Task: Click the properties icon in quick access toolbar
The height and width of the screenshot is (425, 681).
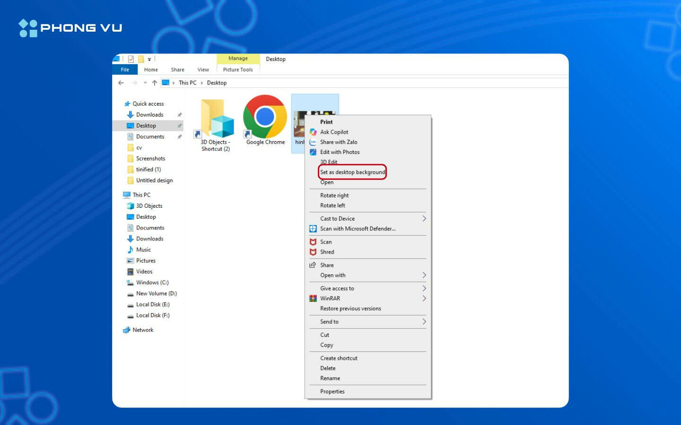Action: click(131, 59)
